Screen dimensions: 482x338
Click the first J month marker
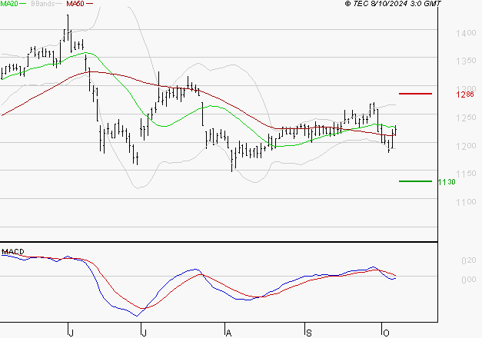pyautogui.click(x=71, y=333)
